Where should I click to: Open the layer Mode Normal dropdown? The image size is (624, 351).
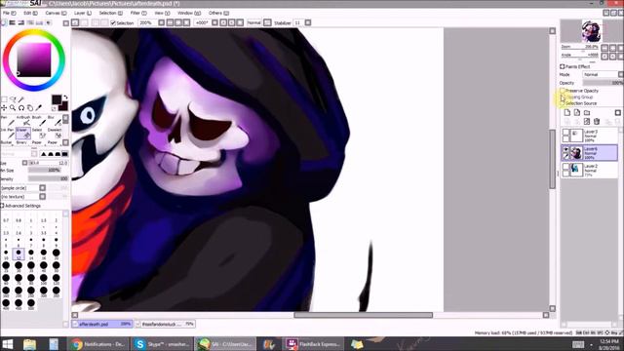[603, 74]
